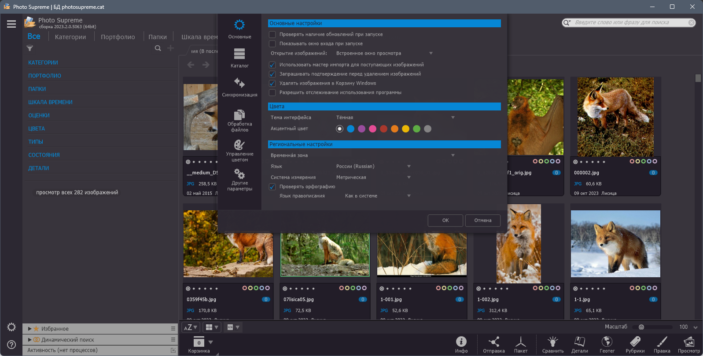The width and height of the screenshot is (703, 356).
Task: Expand the Избранное section
Action: point(30,329)
